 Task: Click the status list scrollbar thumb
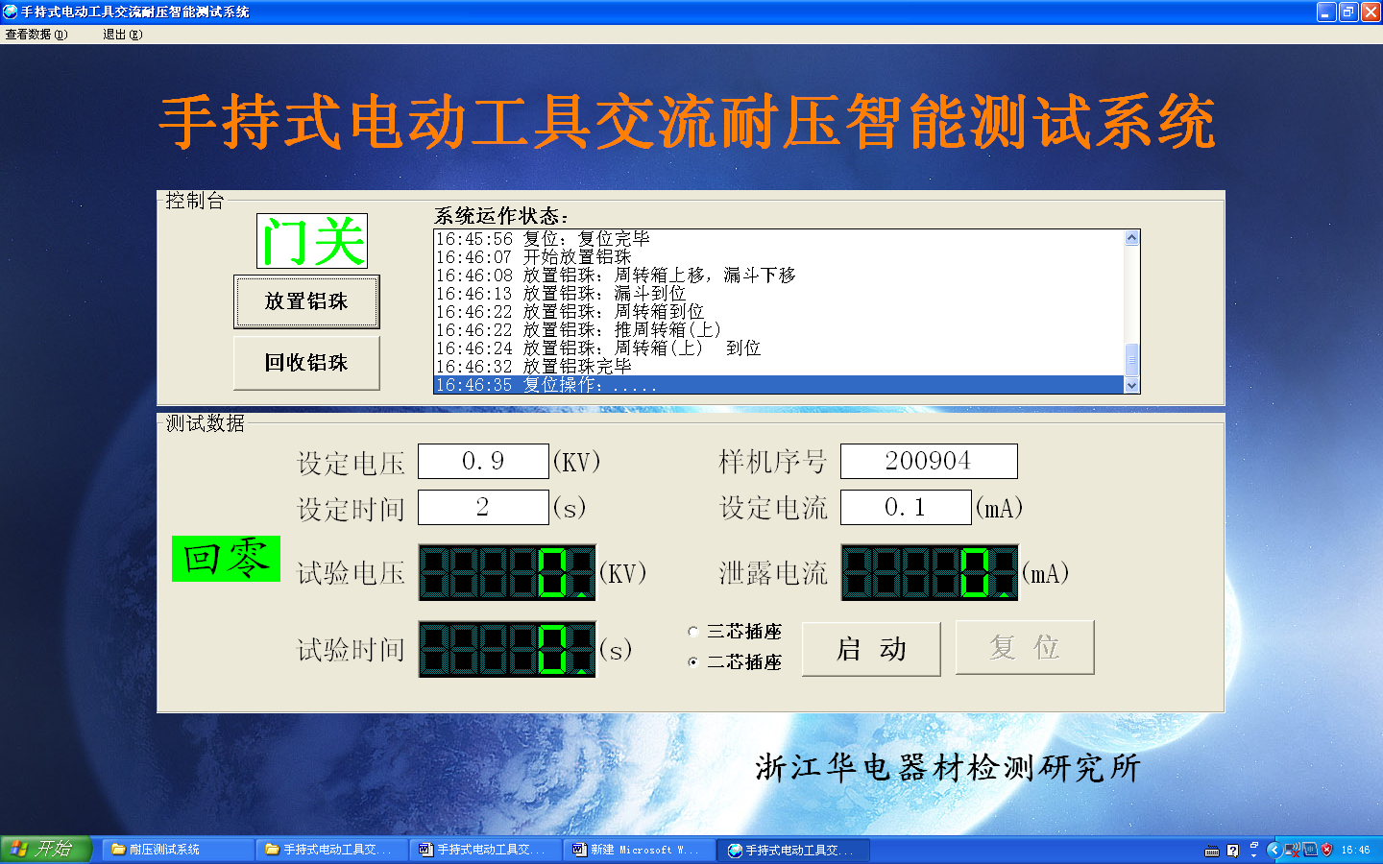1131,360
